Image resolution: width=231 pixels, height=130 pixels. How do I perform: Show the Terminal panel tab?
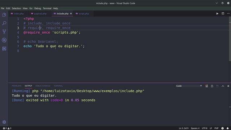tap(58, 86)
